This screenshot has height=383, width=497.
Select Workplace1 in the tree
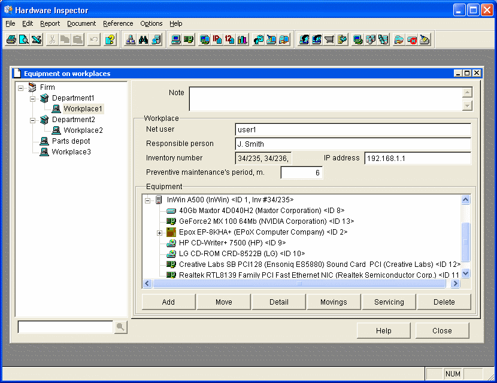[x=83, y=109]
